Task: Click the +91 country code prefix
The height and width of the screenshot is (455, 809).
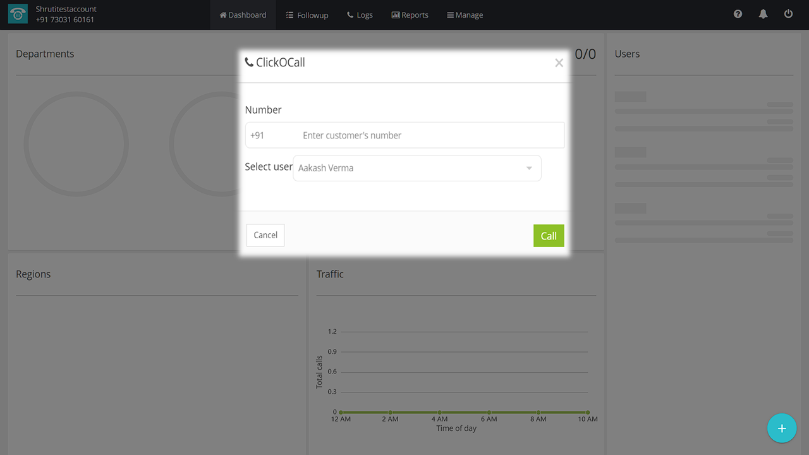Action: click(257, 135)
